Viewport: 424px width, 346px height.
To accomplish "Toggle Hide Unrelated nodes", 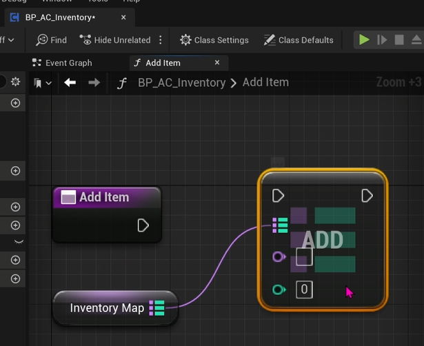I will tap(115, 40).
